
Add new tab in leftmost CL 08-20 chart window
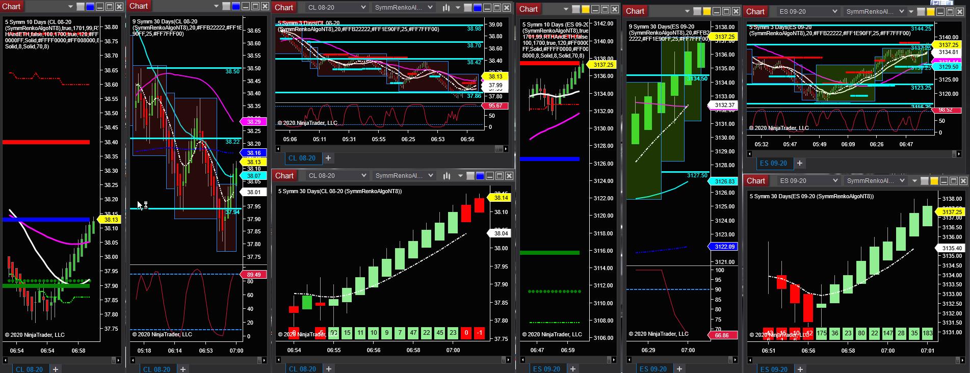click(x=56, y=369)
